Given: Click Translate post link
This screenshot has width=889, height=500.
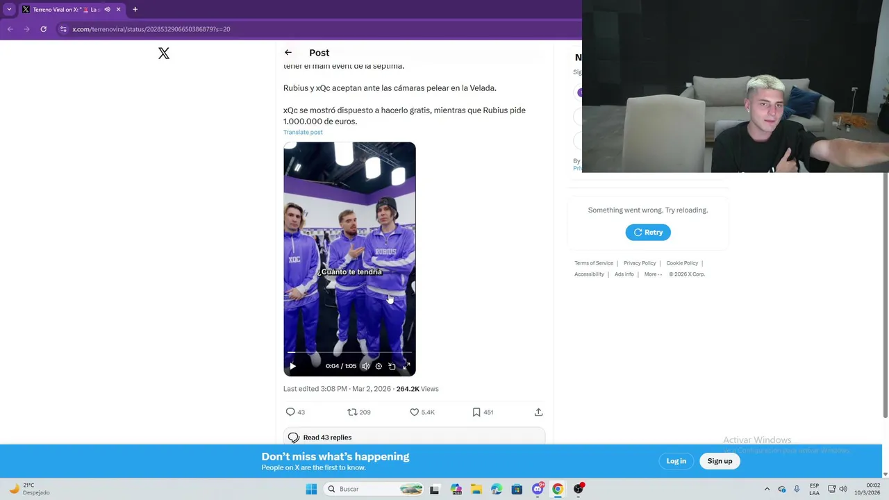Looking at the screenshot, I should 303,132.
